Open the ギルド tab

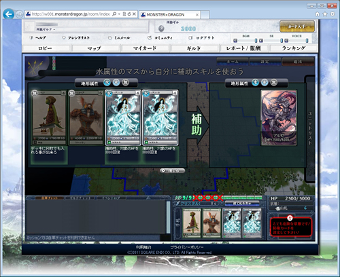(194, 48)
